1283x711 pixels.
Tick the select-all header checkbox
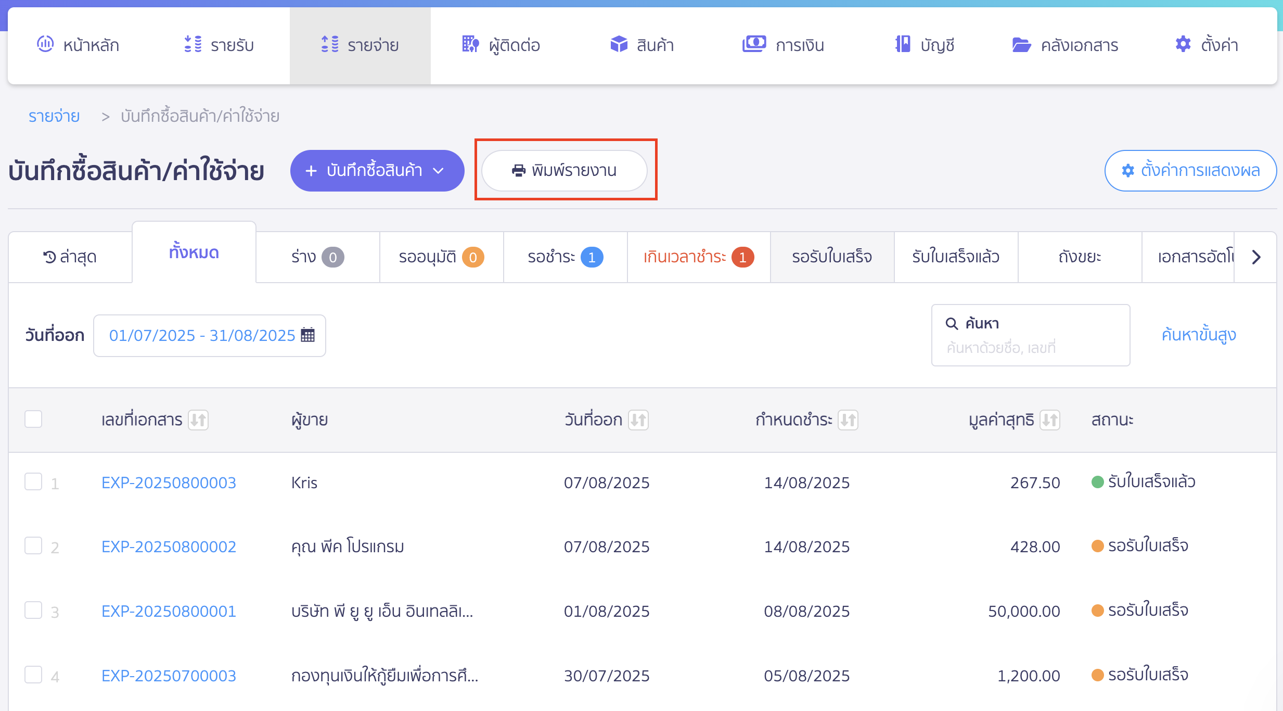click(33, 419)
